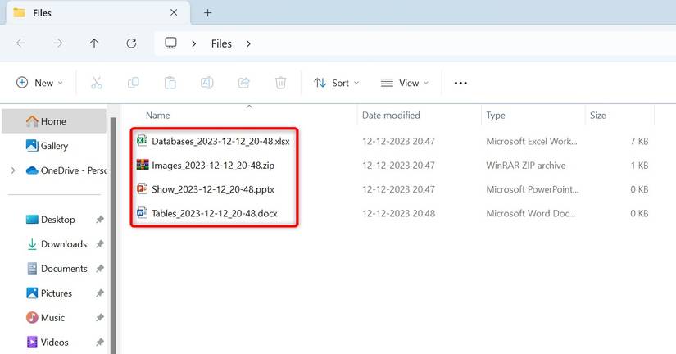The width and height of the screenshot is (676, 354).
Task: Unpin Desktop using its pin icon
Action: 100,220
